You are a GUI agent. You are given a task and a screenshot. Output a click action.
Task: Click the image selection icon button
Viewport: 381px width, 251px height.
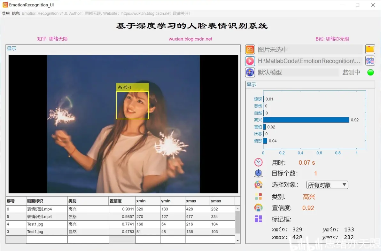click(250, 50)
